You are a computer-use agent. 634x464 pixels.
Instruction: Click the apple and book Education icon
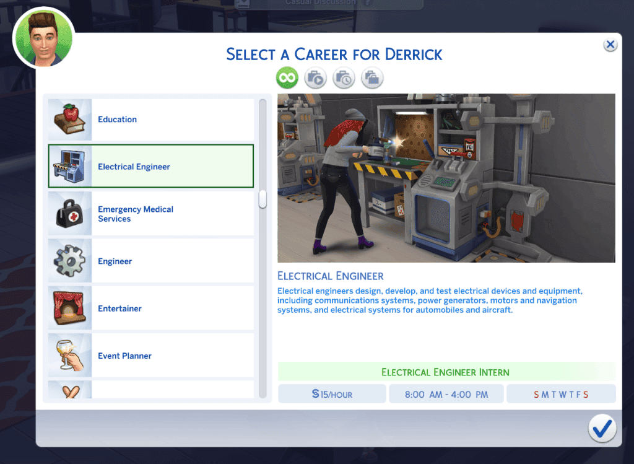coord(70,120)
